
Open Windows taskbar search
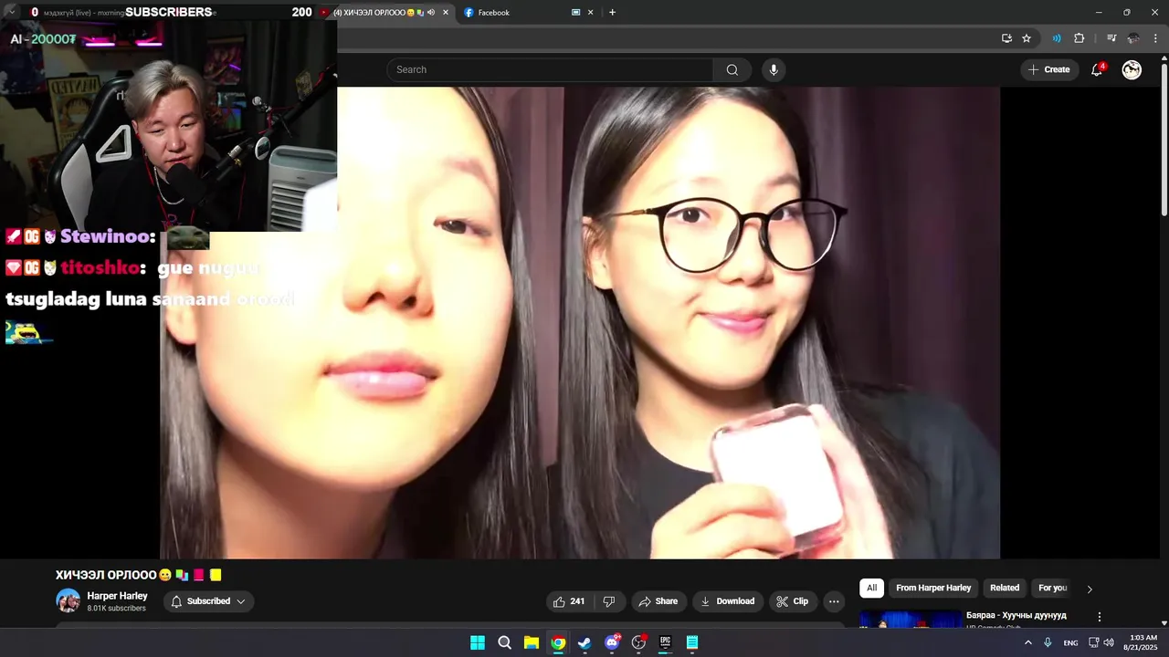pyautogui.click(x=504, y=642)
